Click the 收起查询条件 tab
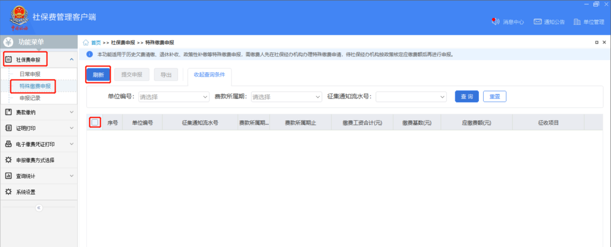 tap(209, 75)
